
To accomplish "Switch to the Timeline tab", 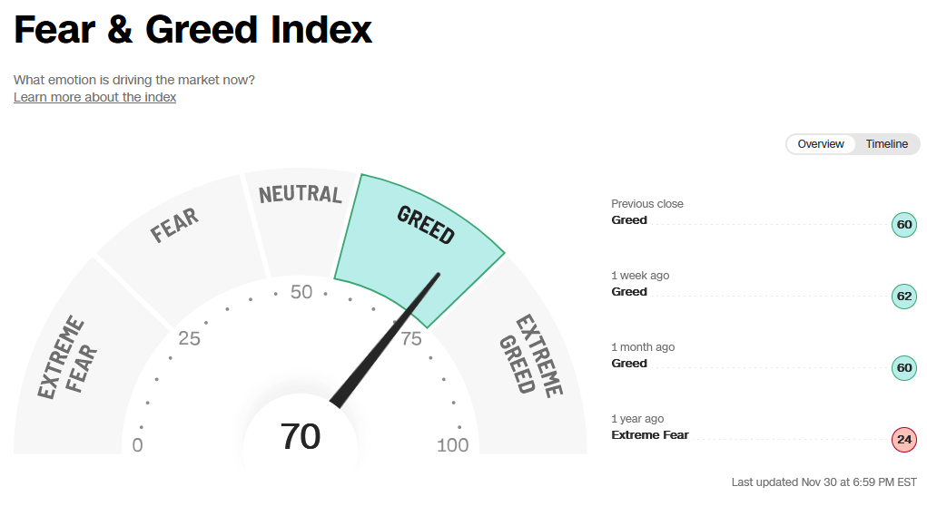I will tap(886, 144).
